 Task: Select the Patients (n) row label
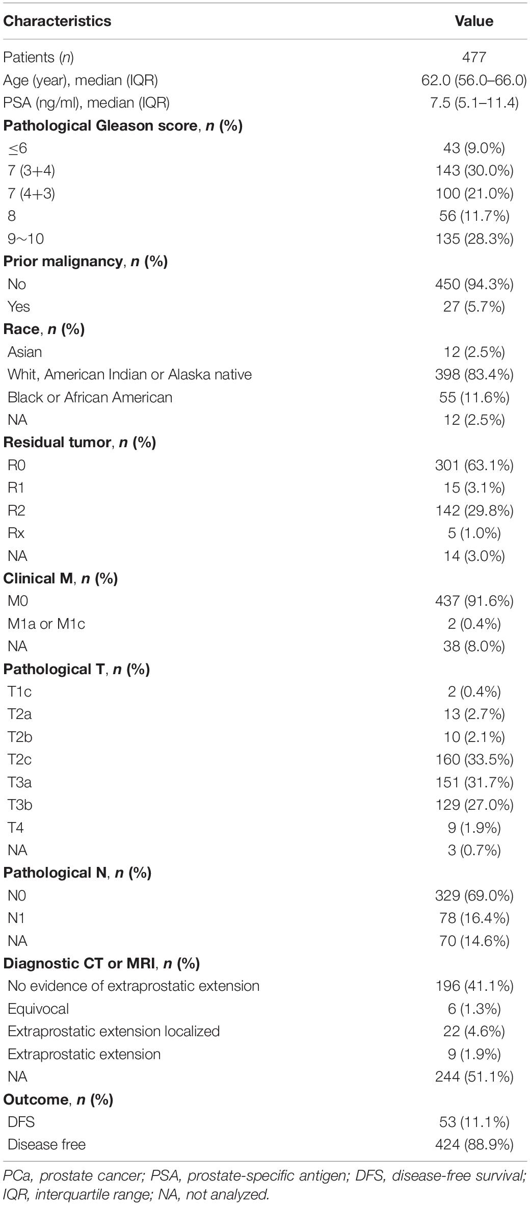pos(39,58)
